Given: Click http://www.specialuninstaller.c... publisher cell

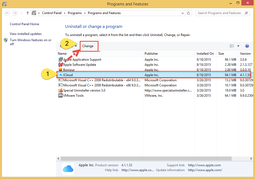Looking at the screenshot, I should click(168, 90).
